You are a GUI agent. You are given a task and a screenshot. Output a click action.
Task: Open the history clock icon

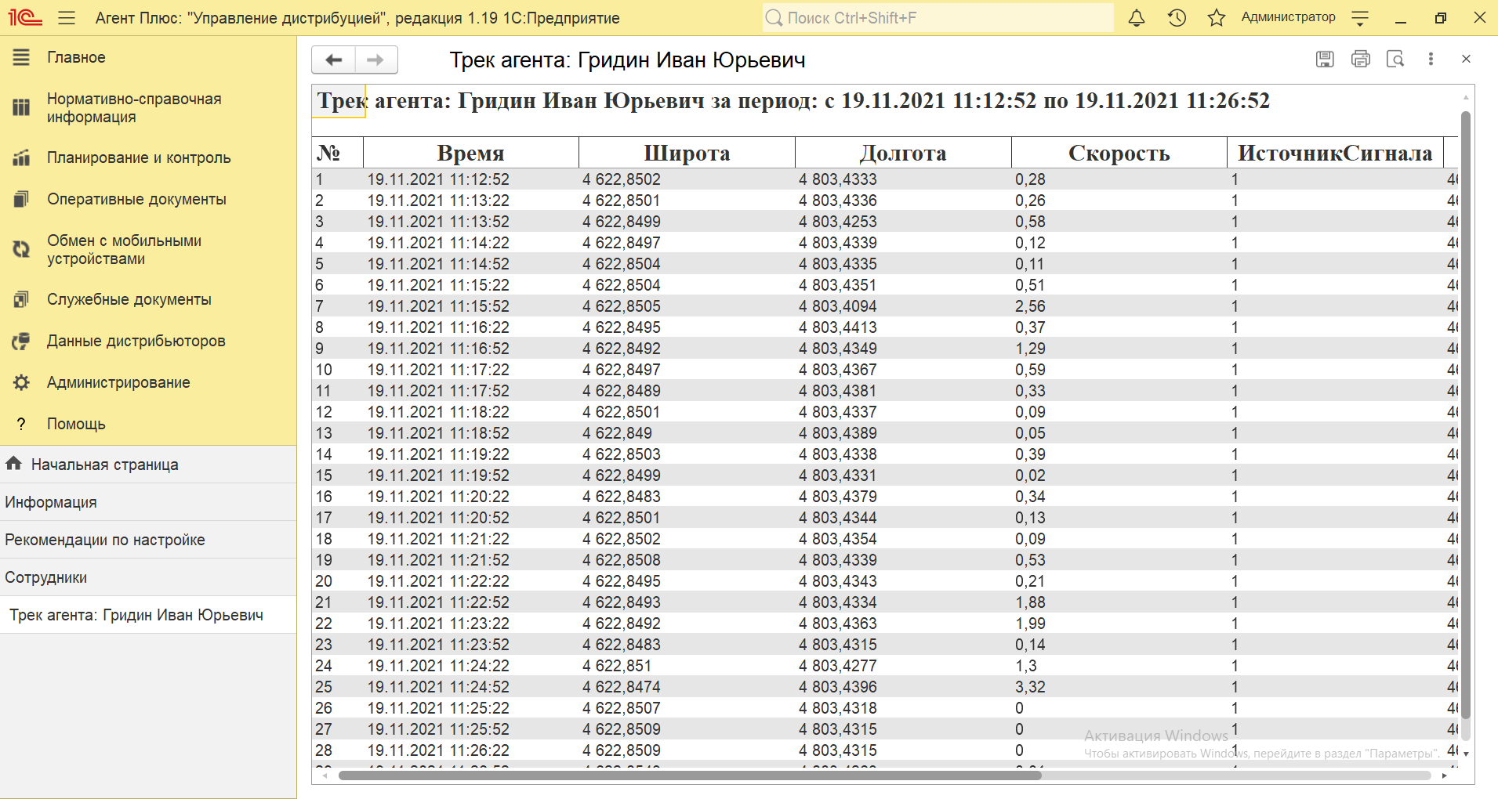click(x=1176, y=17)
